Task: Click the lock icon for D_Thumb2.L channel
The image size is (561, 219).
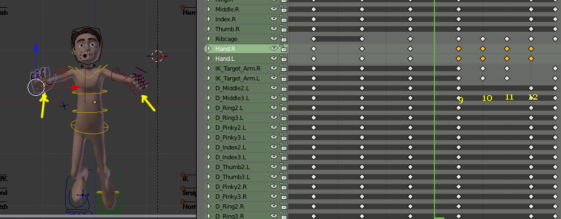Action: (284, 167)
